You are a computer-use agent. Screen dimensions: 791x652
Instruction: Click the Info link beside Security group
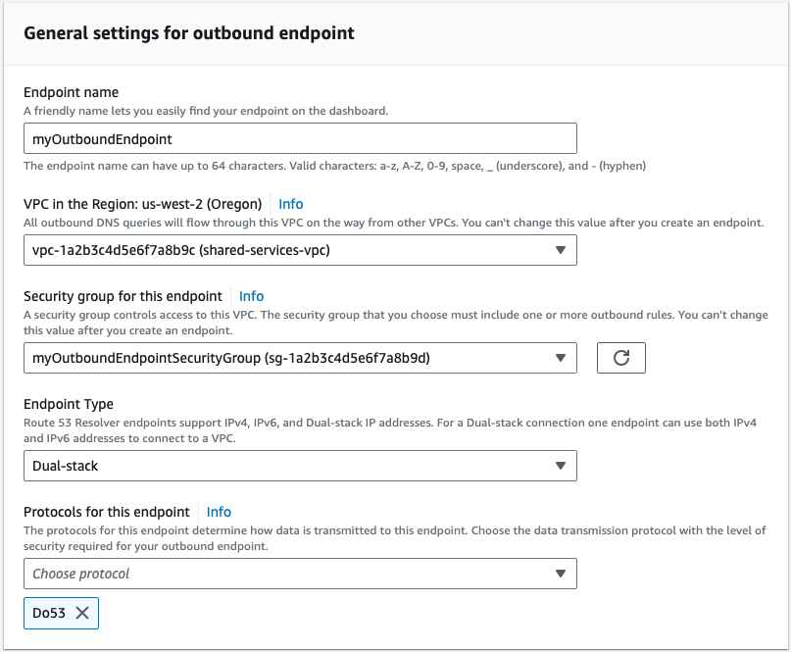(x=251, y=295)
